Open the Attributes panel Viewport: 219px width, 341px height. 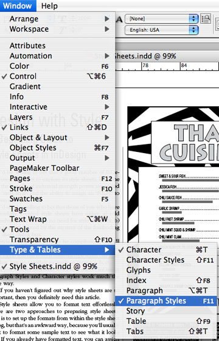57,46
